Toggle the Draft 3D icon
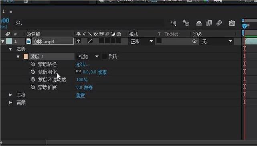This screenshot has width=257, height=146. point(186,23)
